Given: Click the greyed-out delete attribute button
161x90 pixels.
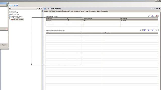Looking at the screenshot, I should (157, 30).
